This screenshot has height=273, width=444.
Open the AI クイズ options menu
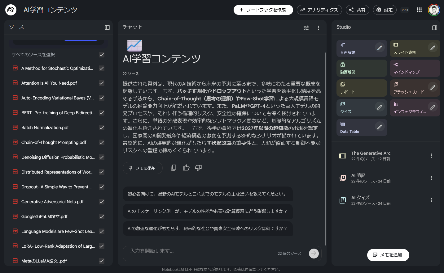(x=432, y=200)
